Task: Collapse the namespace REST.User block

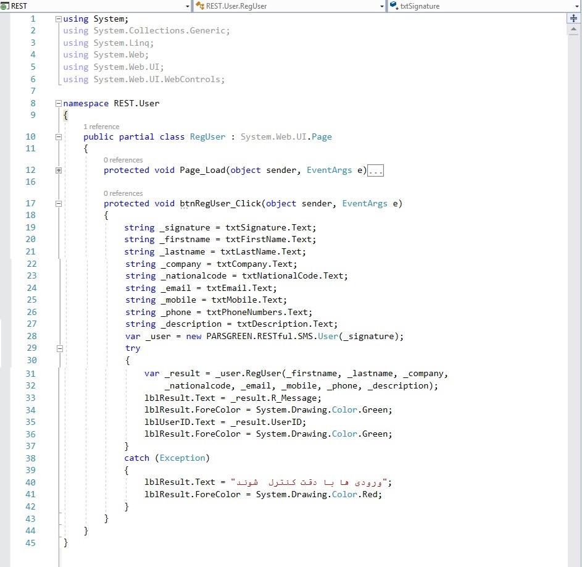Action: tap(59, 104)
